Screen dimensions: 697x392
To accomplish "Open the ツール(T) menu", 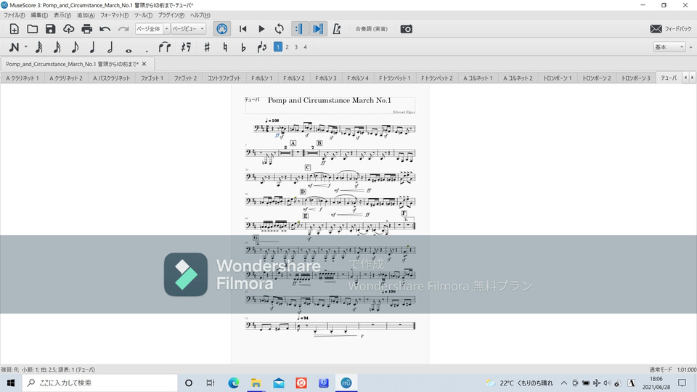I will tap(143, 15).
